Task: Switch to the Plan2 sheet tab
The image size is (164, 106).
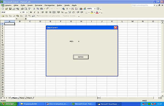Action: click(x=22, y=98)
